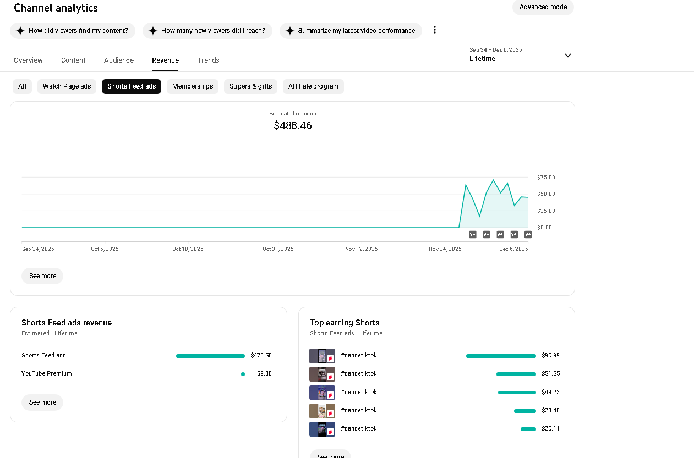Click the sparkle icon on 'How did viewers find my content?'
The width and height of the screenshot is (694, 458).
20,31
